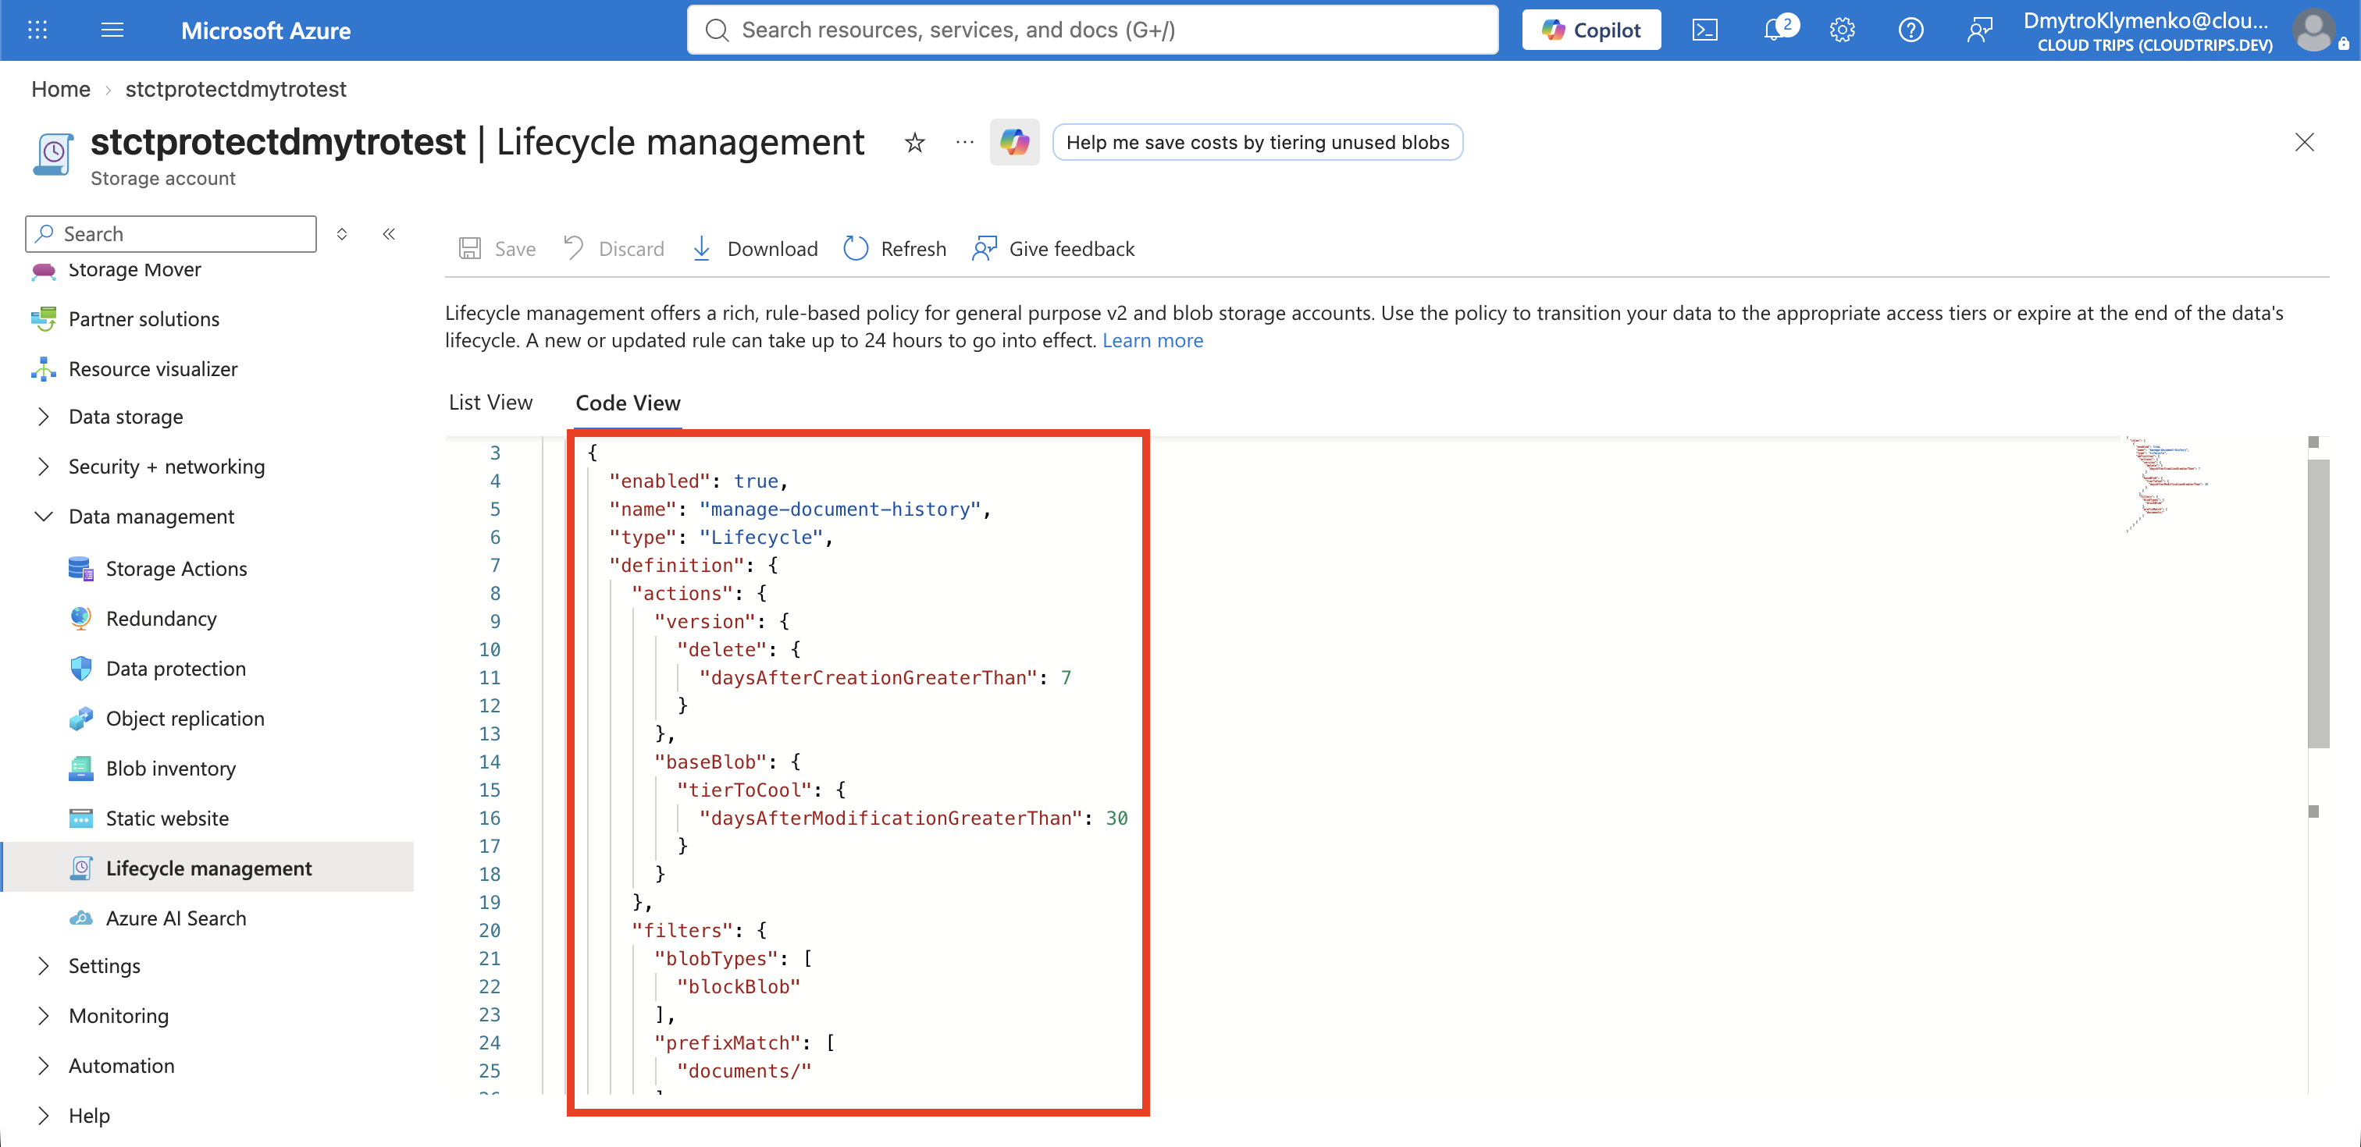The height and width of the screenshot is (1147, 2361).
Task: Click the code minimap preview
Action: point(2167,485)
